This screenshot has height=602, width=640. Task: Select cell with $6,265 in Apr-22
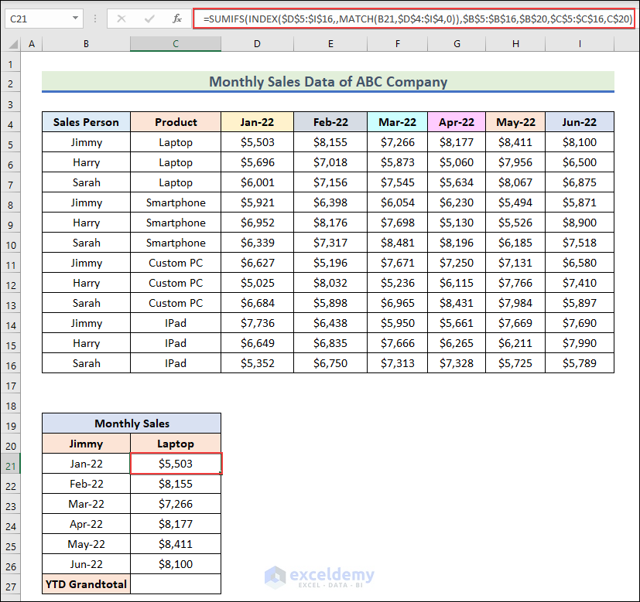click(457, 343)
